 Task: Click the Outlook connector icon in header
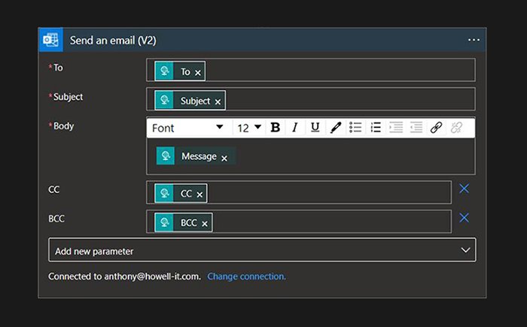(x=51, y=41)
